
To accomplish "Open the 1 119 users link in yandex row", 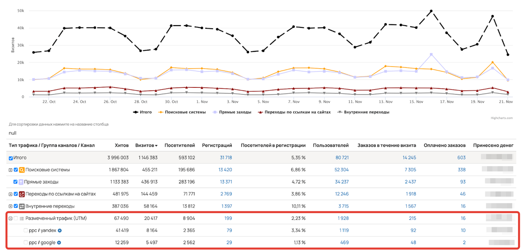I will (344, 230).
